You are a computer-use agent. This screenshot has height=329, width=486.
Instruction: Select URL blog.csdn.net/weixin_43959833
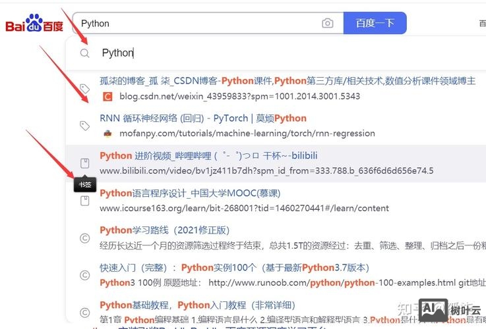[239, 97]
